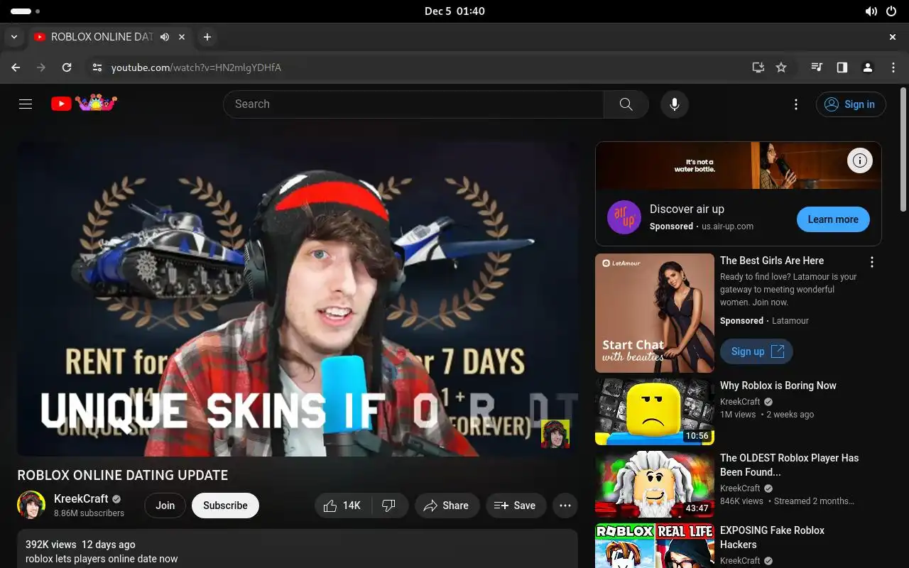Open more actions ellipsis beside Save
The height and width of the screenshot is (568, 909).
point(565,506)
